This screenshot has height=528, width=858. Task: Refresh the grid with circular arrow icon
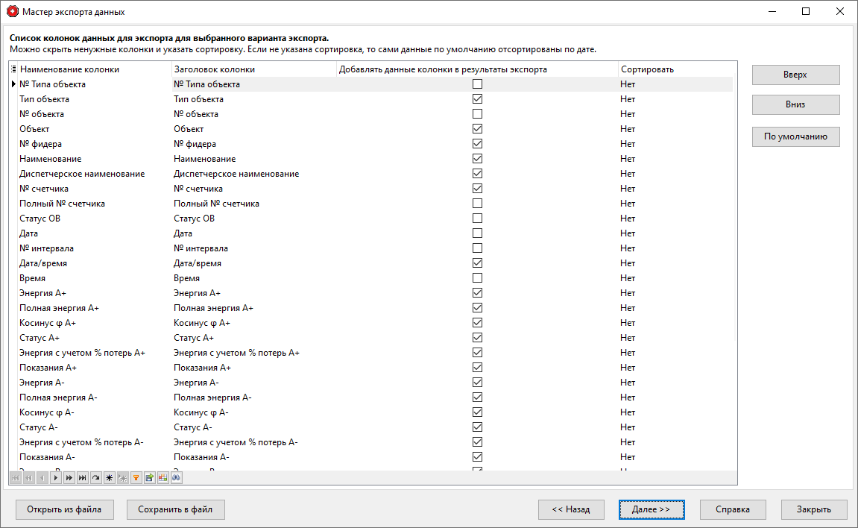coord(95,478)
